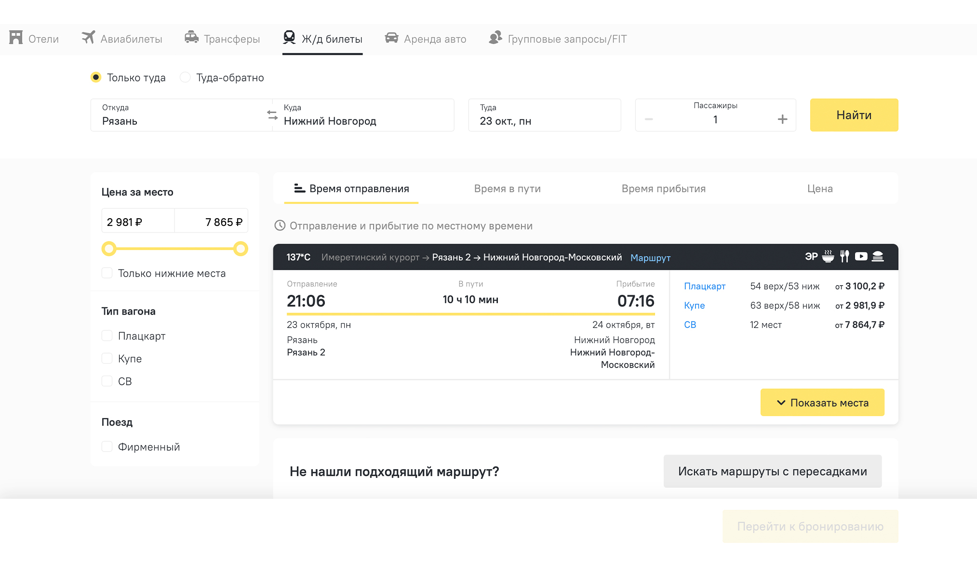This screenshot has height=578, width=977.
Task: Click the ЭР electronic registration icon
Action: tap(811, 257)
